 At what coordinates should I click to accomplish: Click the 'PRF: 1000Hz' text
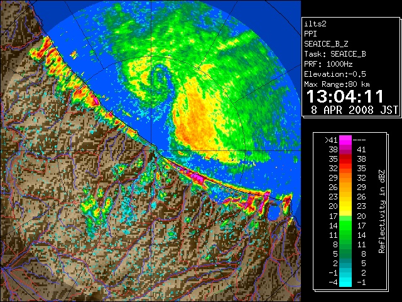329,64
